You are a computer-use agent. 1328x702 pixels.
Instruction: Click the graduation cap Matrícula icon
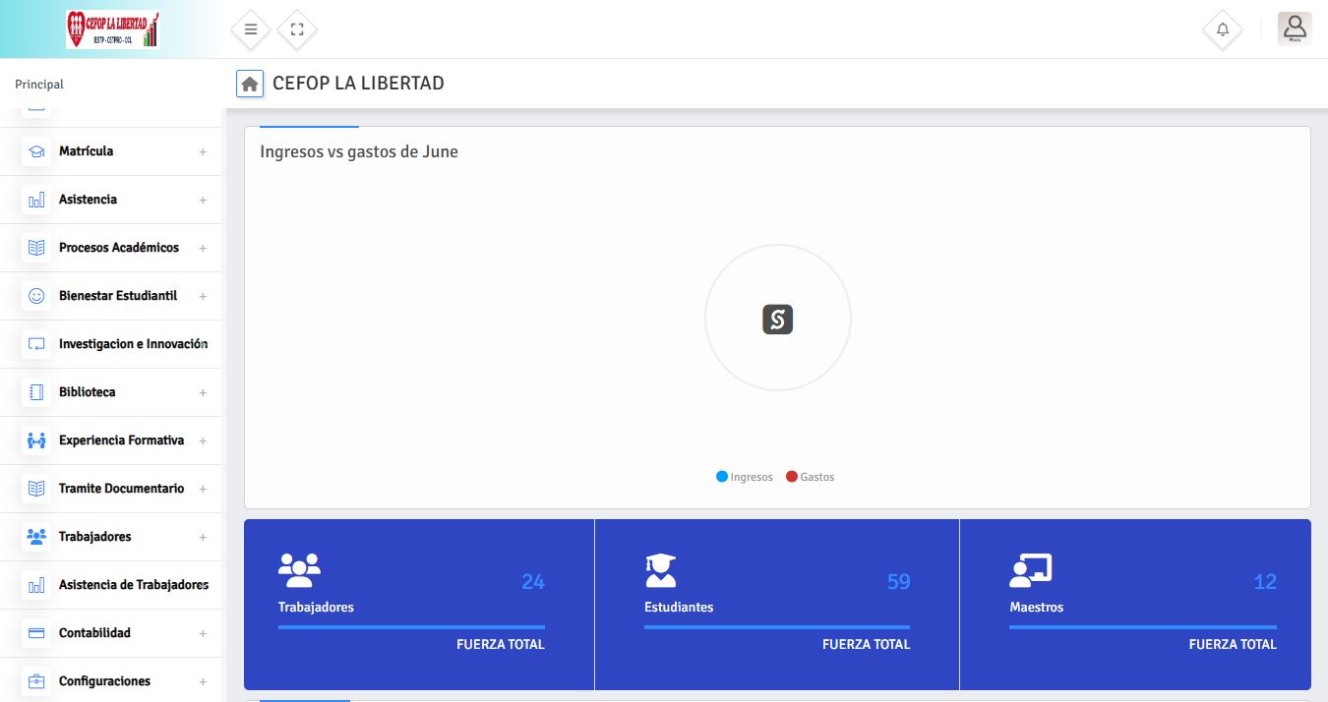pyautogui.click(x=36, y=151)
